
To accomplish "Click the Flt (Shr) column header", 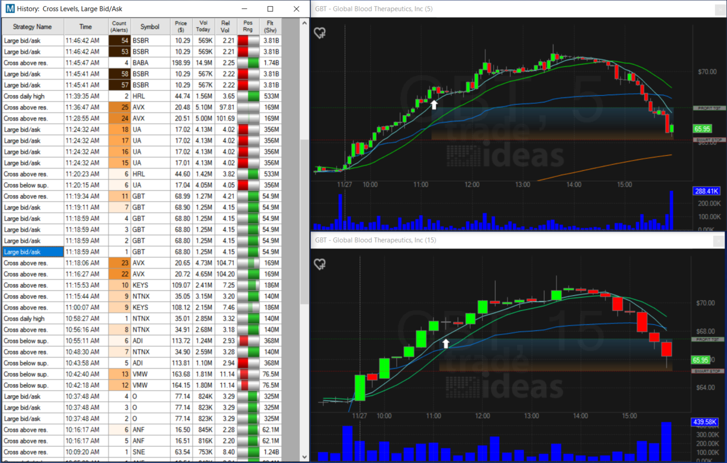I will tap(270, 27).
